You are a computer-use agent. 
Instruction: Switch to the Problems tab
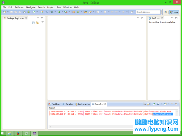[55, 104]
